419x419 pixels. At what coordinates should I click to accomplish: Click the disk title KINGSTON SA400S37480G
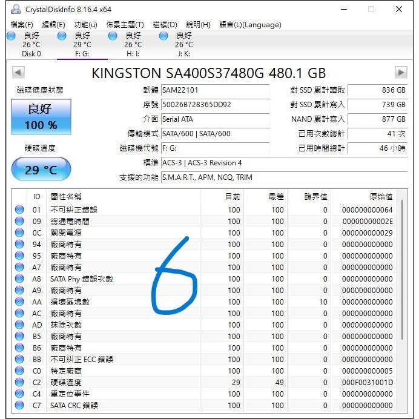209,73
